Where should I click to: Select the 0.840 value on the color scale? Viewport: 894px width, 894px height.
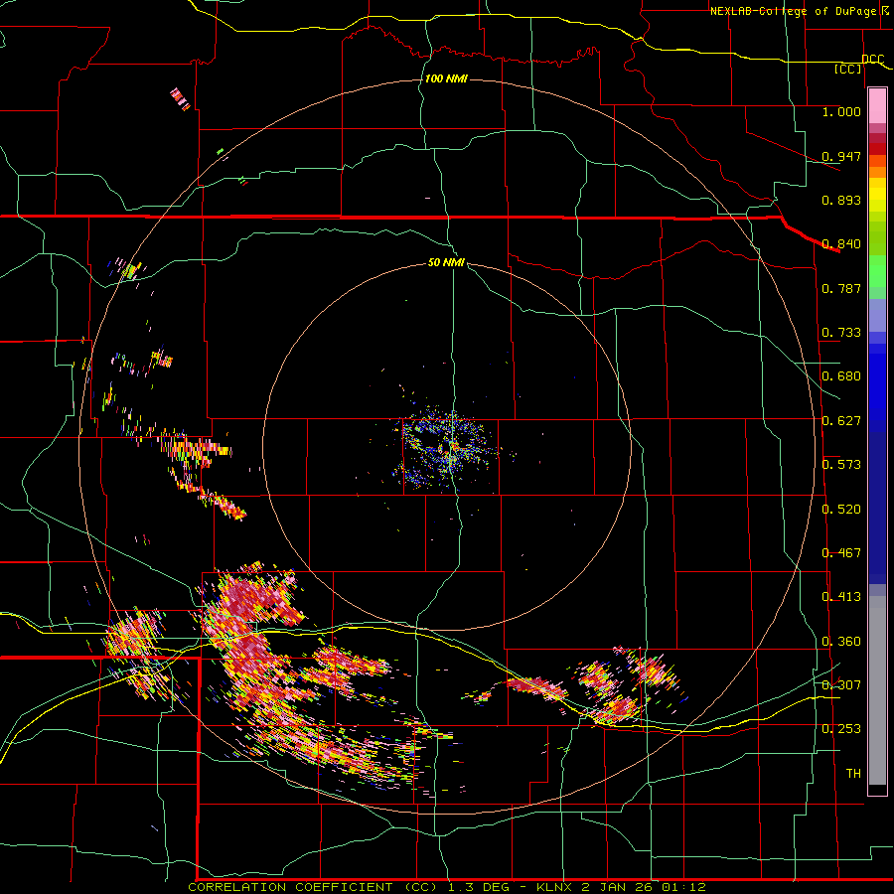coord(841,244)
